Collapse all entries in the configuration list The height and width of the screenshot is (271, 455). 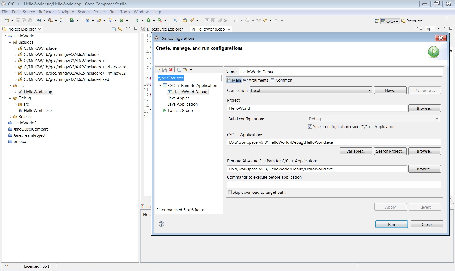179,70
